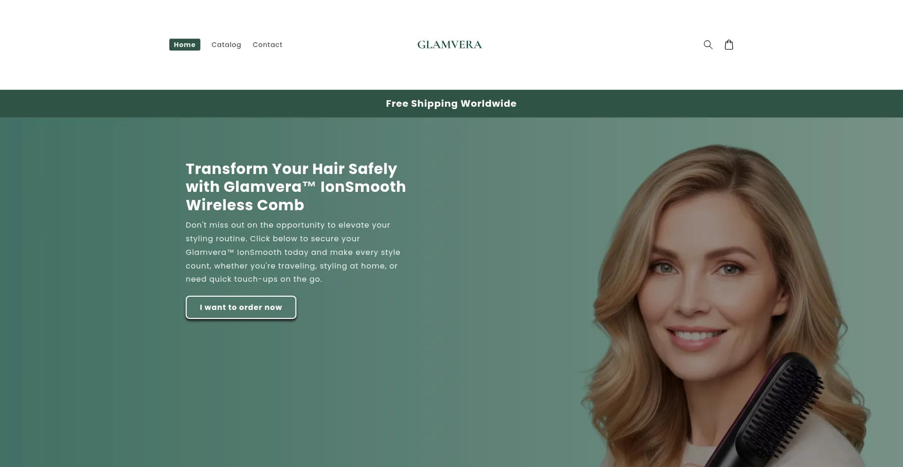
Task: Click the woman's portrait hero image
Action: (724, 306)
